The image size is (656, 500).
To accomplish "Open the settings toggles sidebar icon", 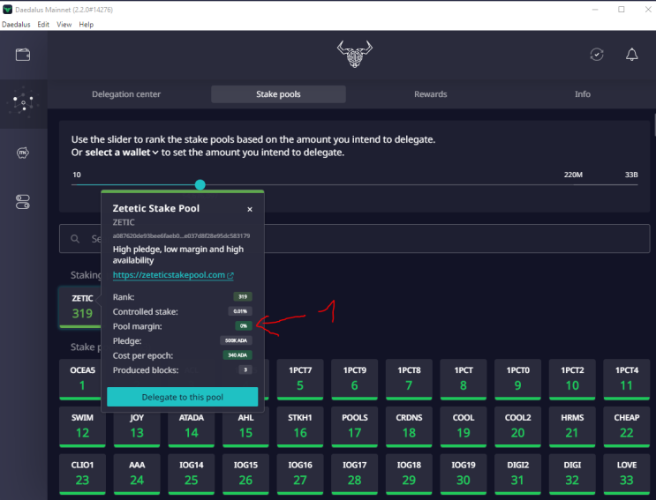I will pyautogui.click(x=23, y=202).
